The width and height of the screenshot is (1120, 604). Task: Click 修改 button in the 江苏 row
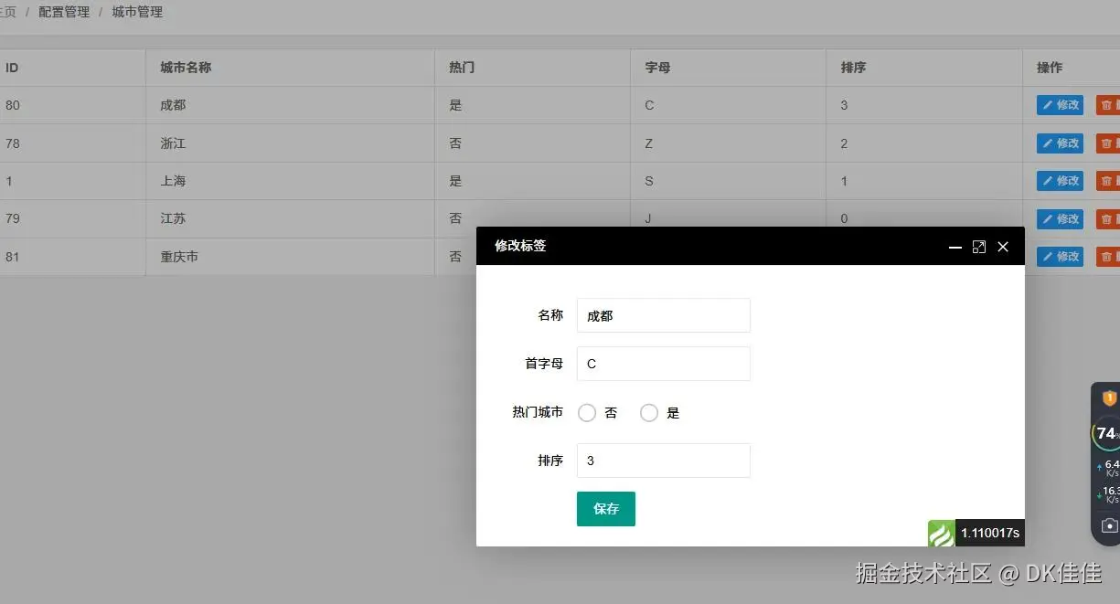[x=1061, y=219]
